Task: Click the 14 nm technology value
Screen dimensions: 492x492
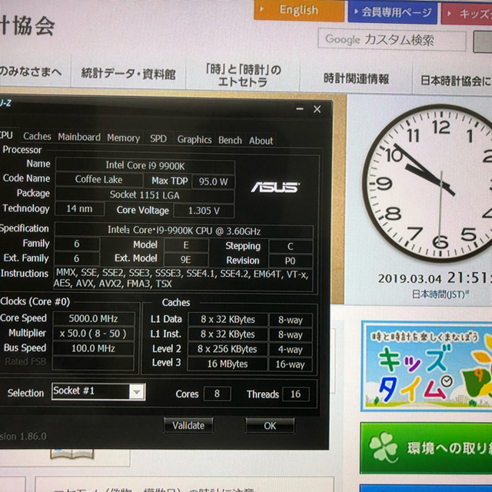Action: 79,208
